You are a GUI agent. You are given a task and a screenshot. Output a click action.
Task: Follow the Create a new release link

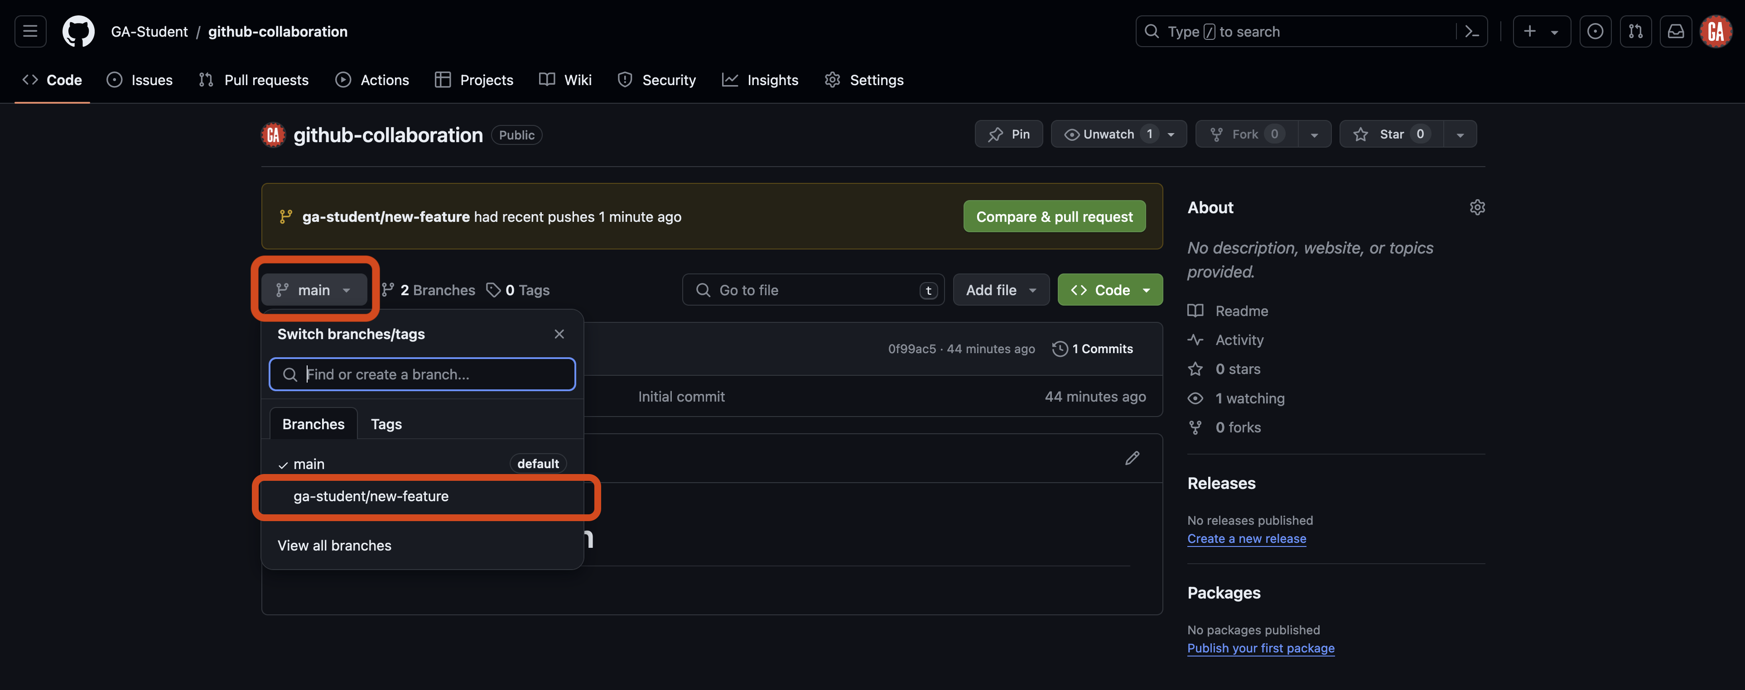1246,538
